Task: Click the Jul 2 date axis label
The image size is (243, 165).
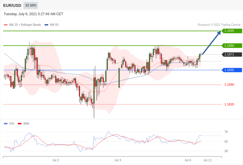Action: tap(56, 160)
